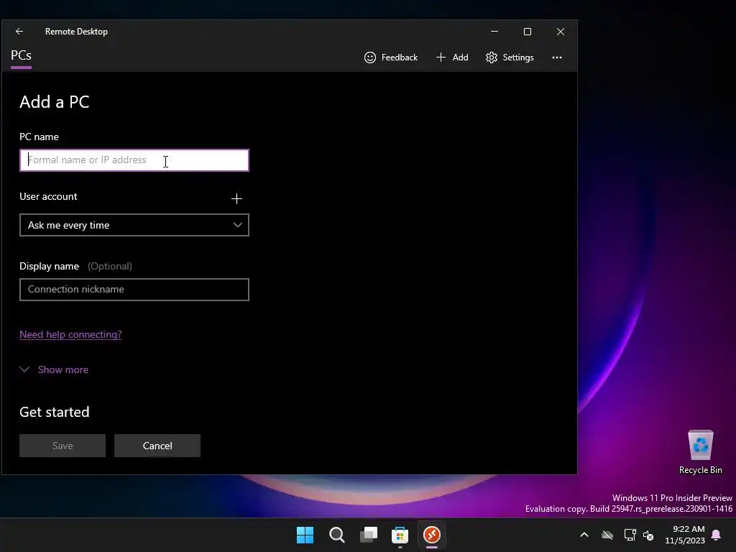Open the Windows Start menu
The image size is (736, 552).
click(x=305, y=535)
